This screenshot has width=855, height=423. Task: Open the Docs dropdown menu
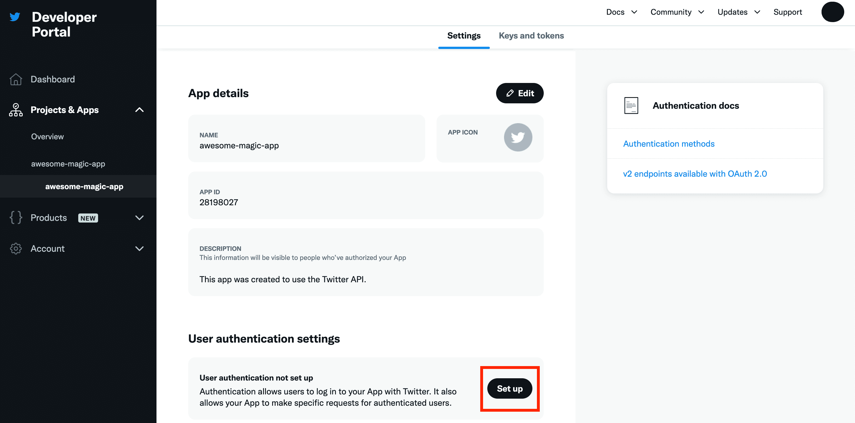(x=621, y=12)
